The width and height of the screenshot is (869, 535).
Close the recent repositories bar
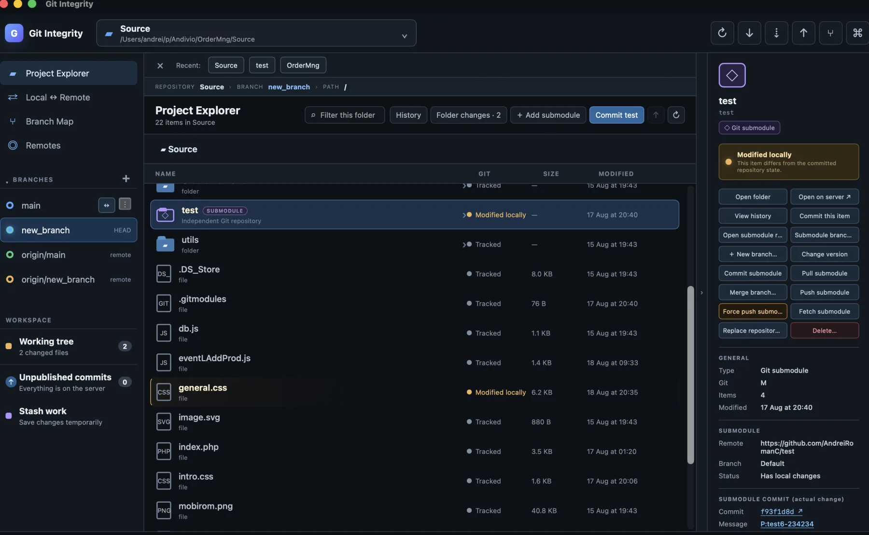tap(160, 65)
